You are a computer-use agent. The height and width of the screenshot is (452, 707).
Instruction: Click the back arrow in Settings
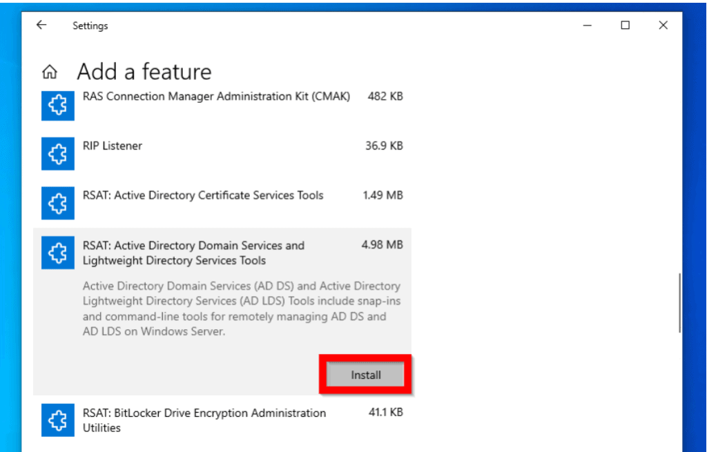tap(41, 26)
